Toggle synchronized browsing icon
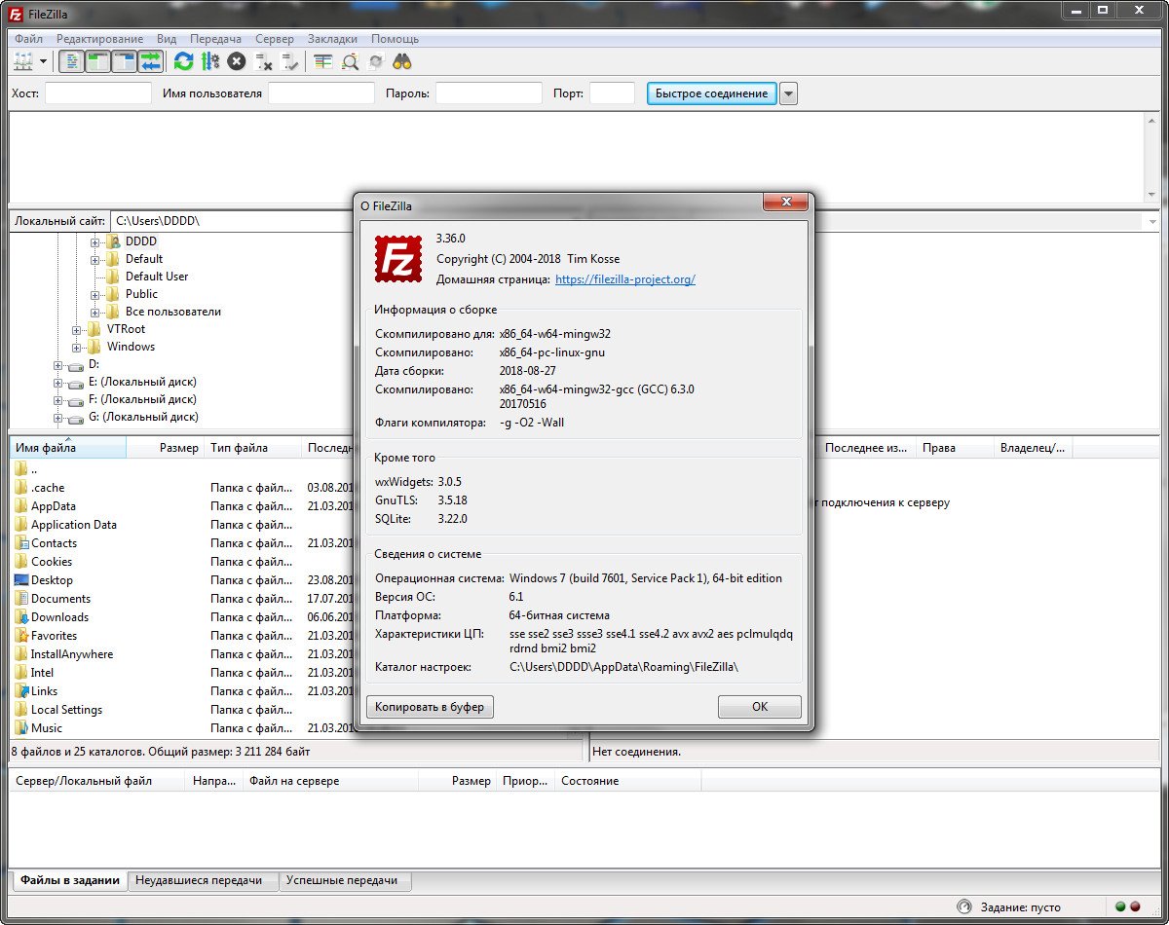The image size is (1169, 925). click(376, 62)
